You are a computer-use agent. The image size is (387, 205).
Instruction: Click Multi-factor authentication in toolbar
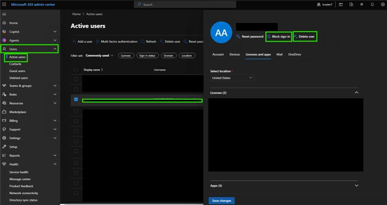click(x=117, y=41)
